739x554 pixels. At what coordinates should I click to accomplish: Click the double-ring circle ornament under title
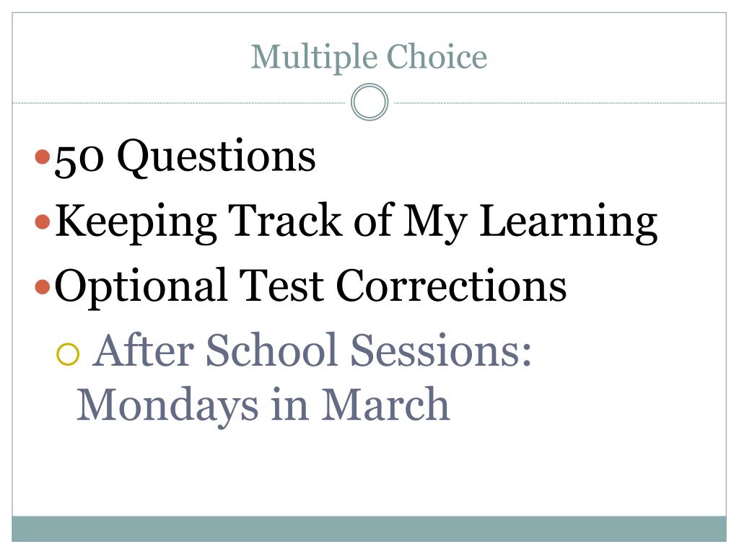point(369,102)
